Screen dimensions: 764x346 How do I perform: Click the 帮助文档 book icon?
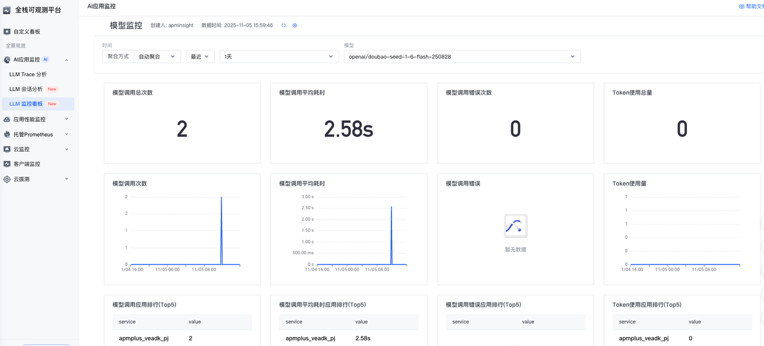click(741, 7)
